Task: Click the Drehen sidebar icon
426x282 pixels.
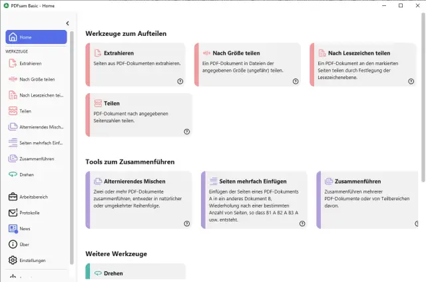Action: coord(13,175)
